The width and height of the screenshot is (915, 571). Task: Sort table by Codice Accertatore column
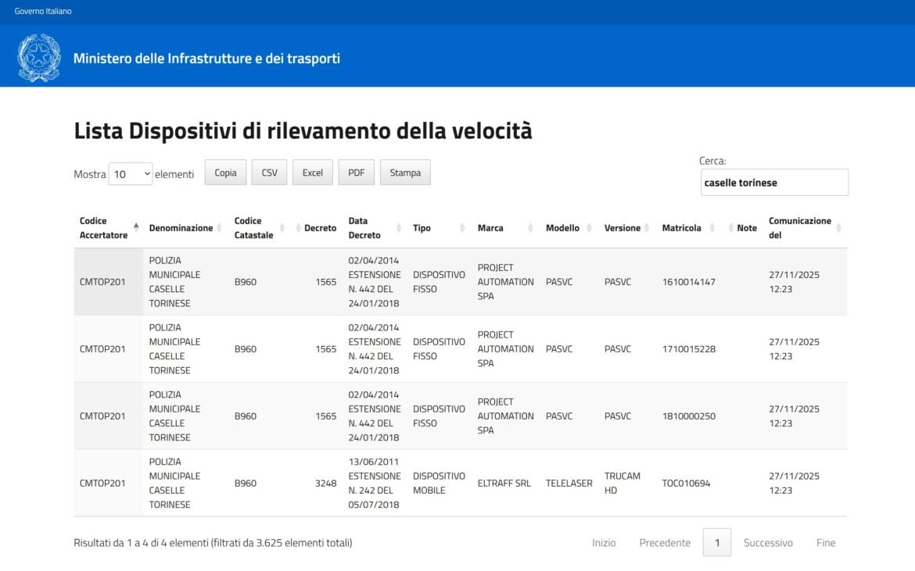coord(104,228)
